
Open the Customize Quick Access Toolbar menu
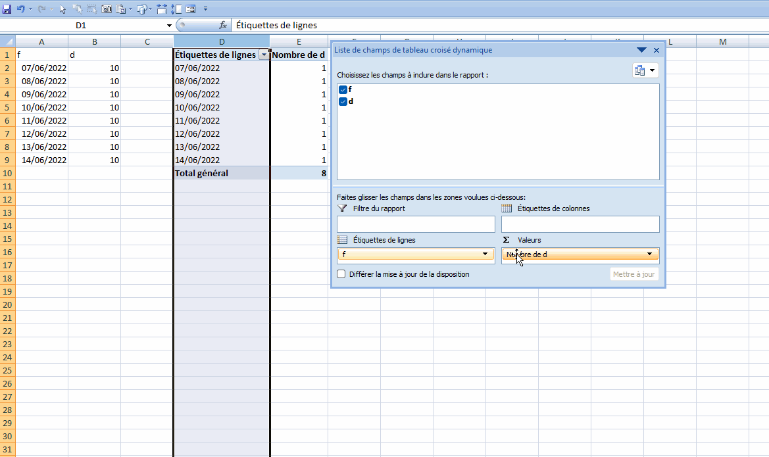(x=206, y=9)
